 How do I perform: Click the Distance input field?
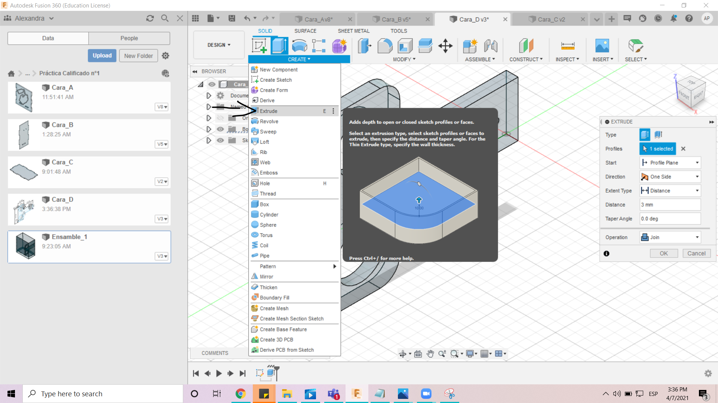669,205
